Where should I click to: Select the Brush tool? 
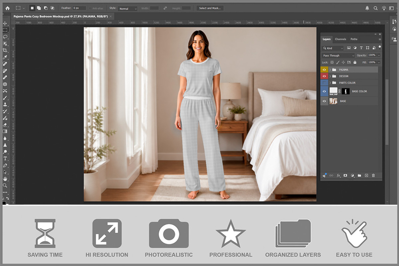(5, 97)
